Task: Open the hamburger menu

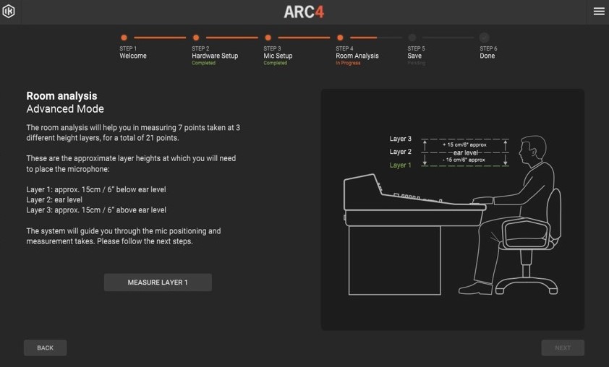Action: 598,12
